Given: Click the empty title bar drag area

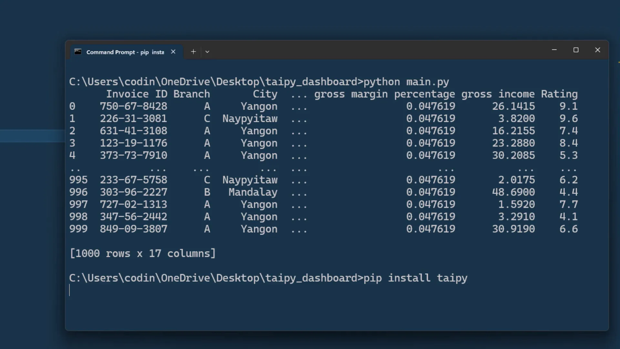Looking at the screenshot, I should (x=371, y=51).
